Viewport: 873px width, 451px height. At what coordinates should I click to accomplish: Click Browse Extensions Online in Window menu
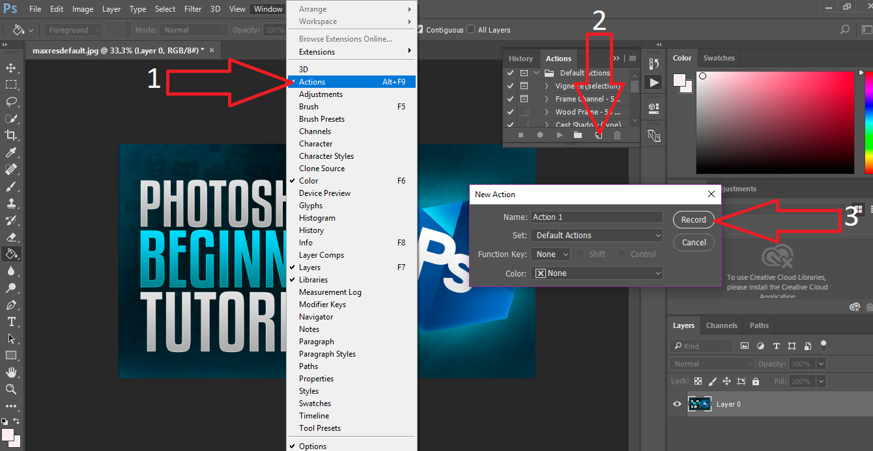coord(345,39)
